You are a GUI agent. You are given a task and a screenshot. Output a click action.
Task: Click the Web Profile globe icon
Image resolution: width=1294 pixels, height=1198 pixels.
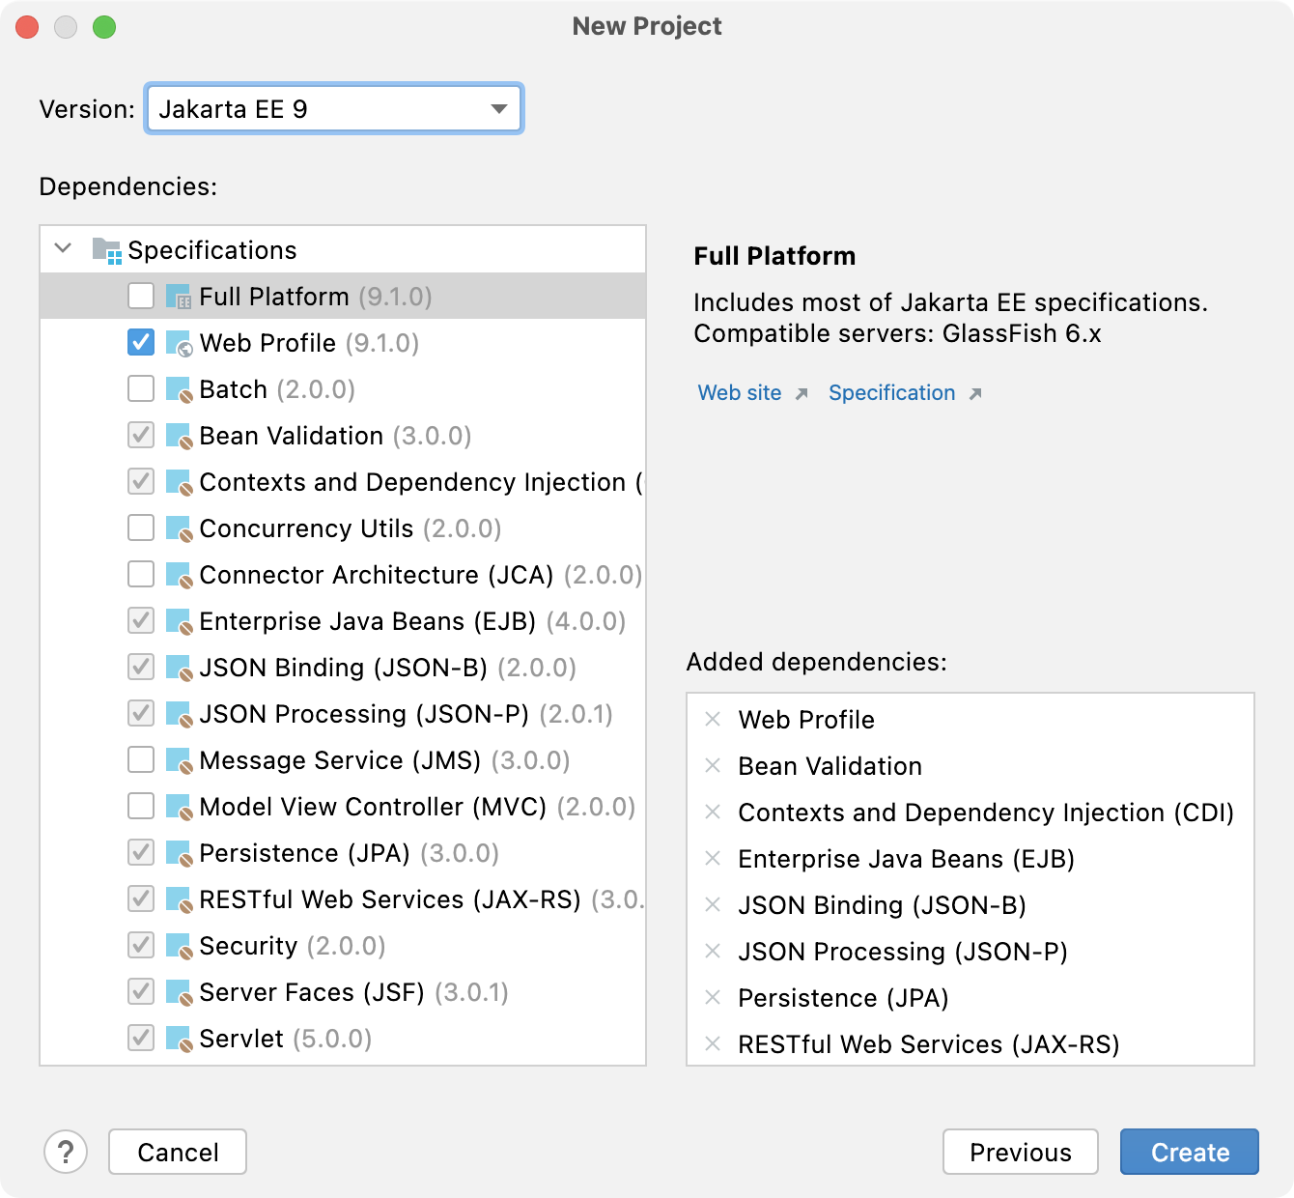point(182,343)
